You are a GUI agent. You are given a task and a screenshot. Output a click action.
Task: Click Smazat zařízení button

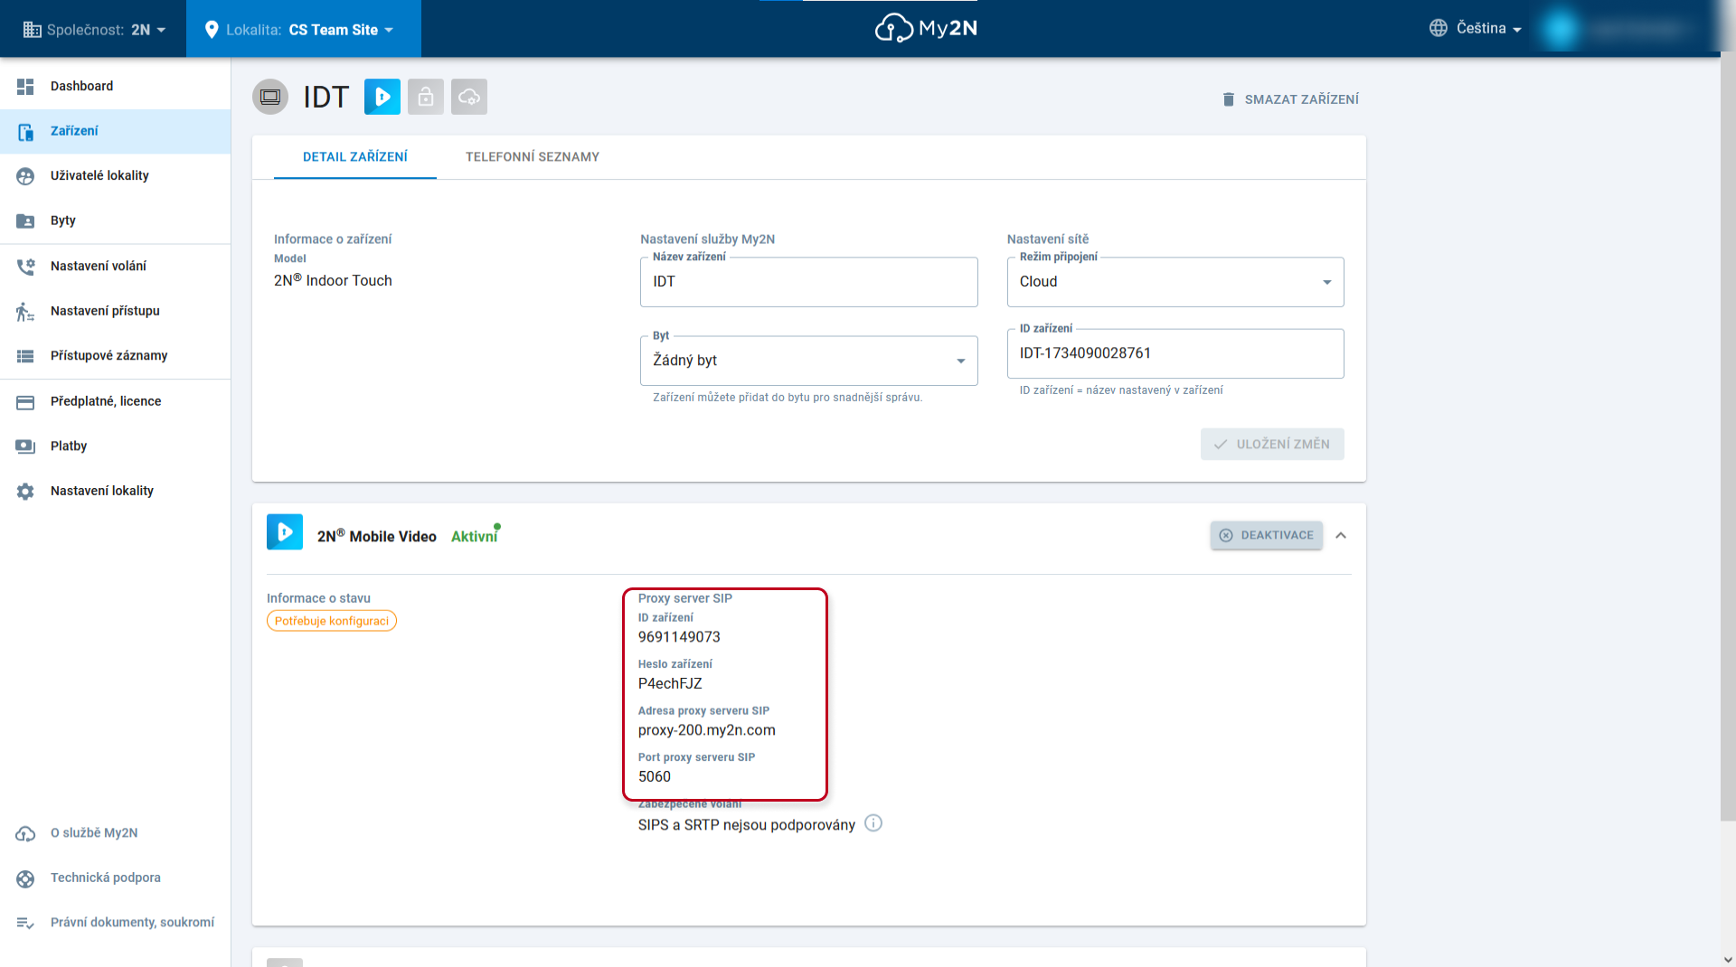point(1290,99)
